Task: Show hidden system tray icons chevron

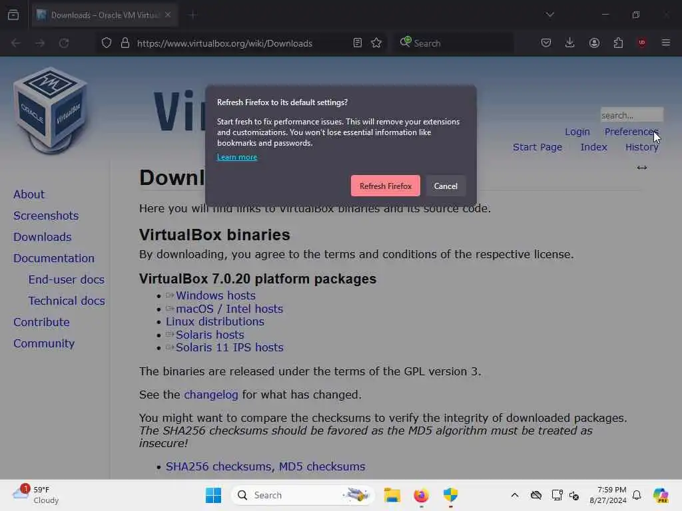Action: pos(515,495)
